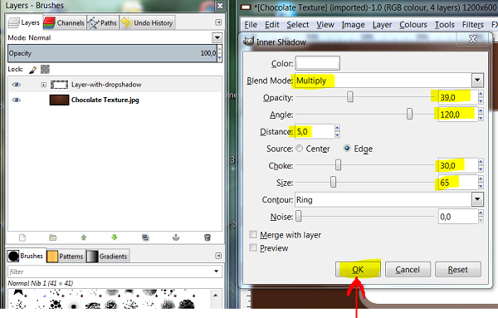498x318 pixels.
Task: Delete the layer with the trash icon
Action: (207, 237)
